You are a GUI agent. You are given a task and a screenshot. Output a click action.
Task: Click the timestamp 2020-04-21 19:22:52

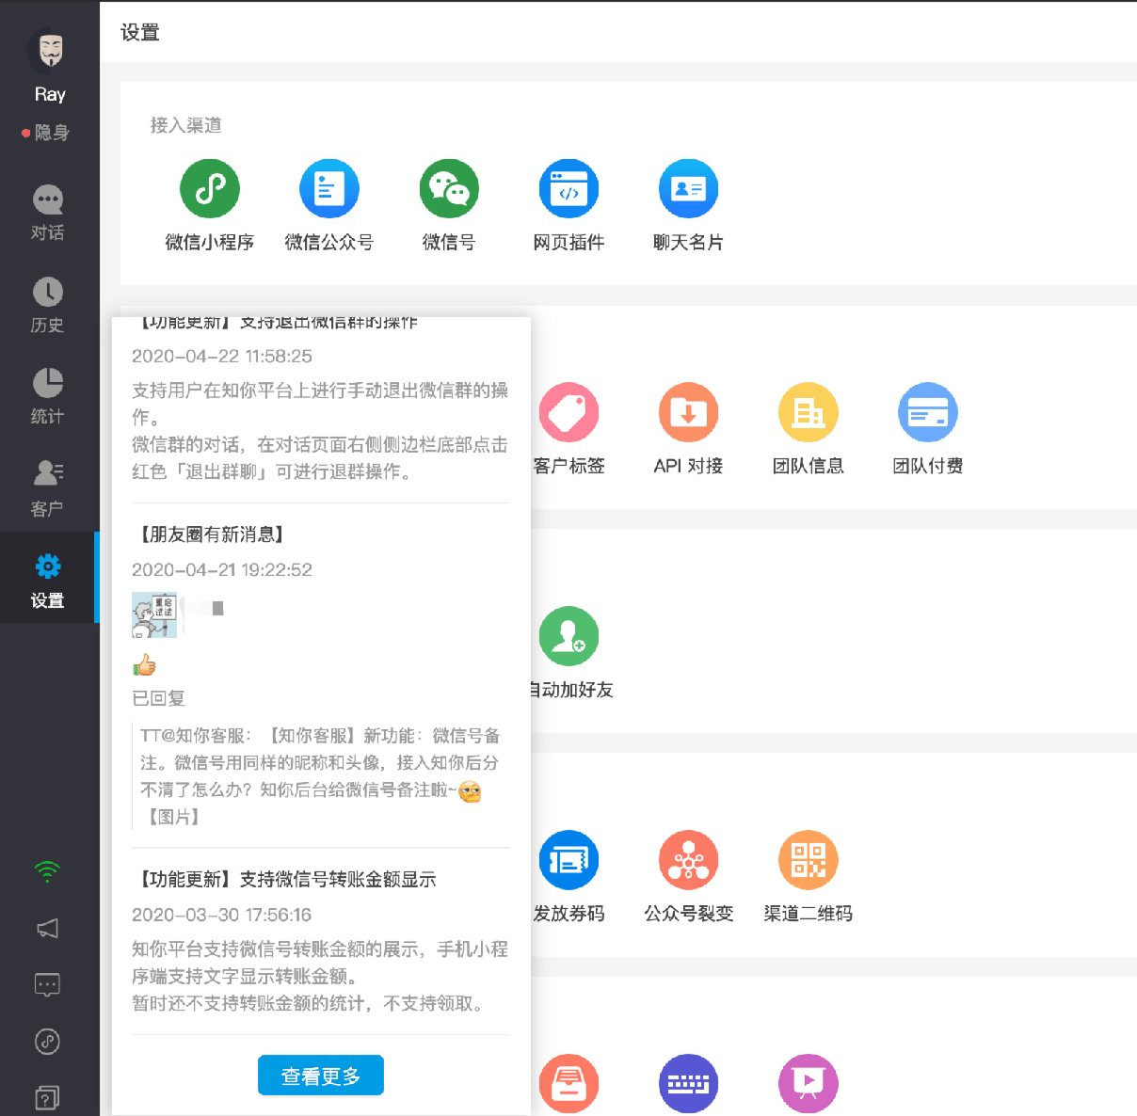(222, 570)
